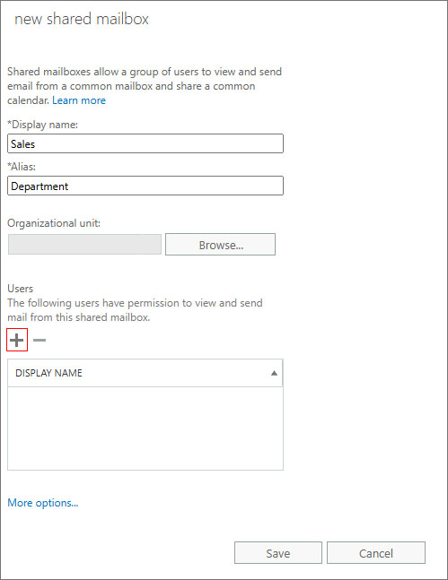Expand More options... link

coord(43,503)
